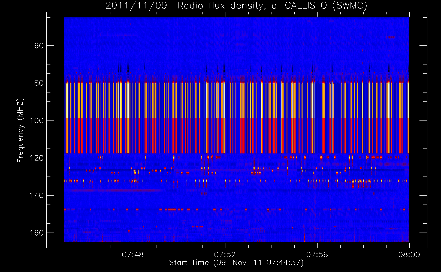The width and height of the screenshot is (441, 272).
Task: Click the 100 frequency tick label
Action: pyautogui.click(x=37, y=120)
